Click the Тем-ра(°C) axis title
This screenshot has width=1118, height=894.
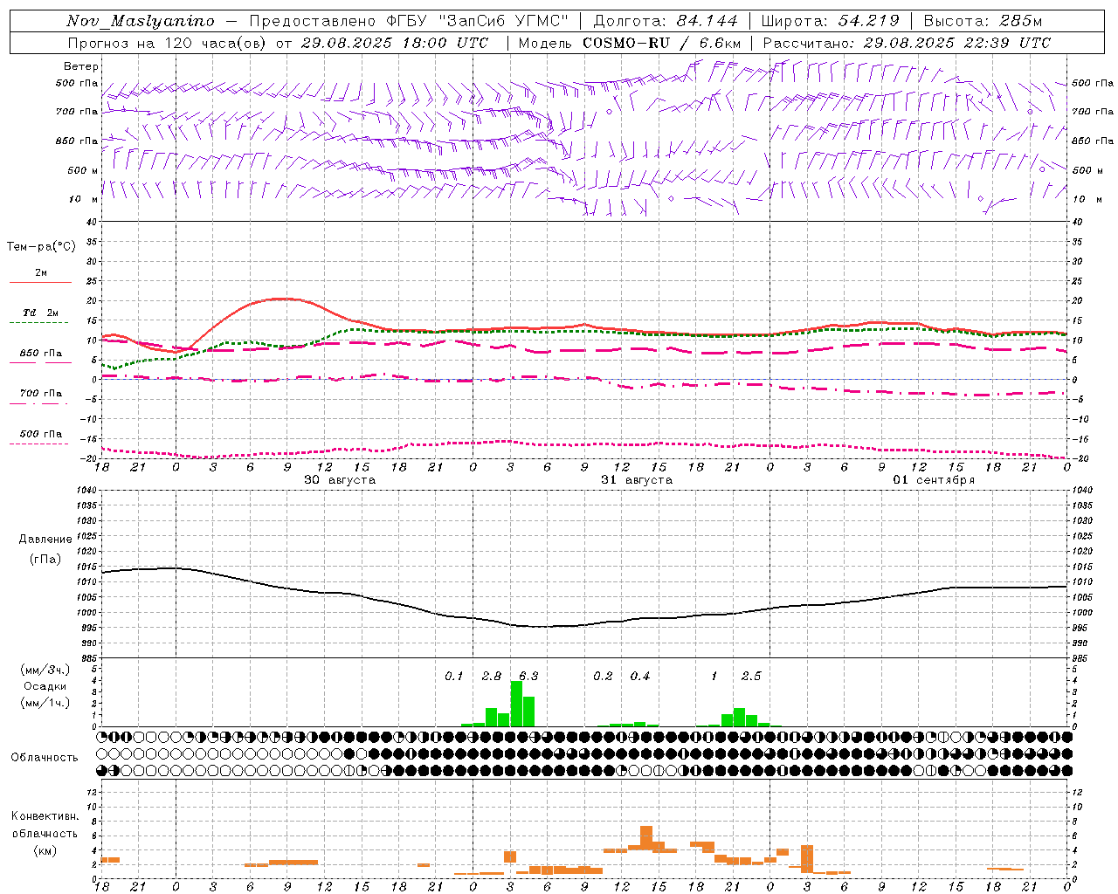coord(41,247)
